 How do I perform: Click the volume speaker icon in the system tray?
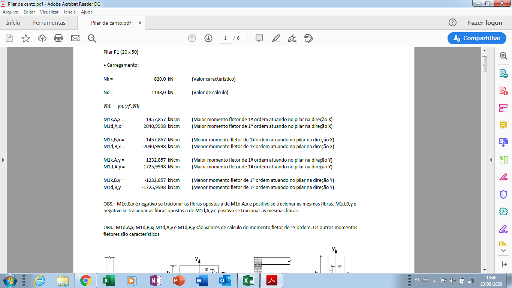pos(452,280)
